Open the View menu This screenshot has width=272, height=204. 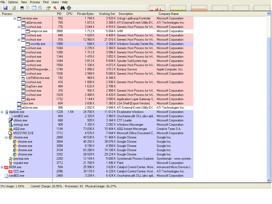(24, 2)
